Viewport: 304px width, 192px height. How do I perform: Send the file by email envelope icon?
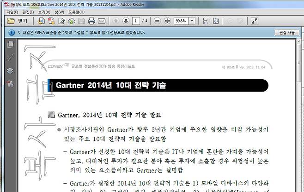pyautogui.click(x=102, y=21)
